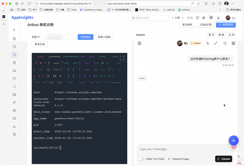Viewport: 247px width, 167px height.
Task: Toggle dark mode with the moon icon
Action: click(218, 18)
